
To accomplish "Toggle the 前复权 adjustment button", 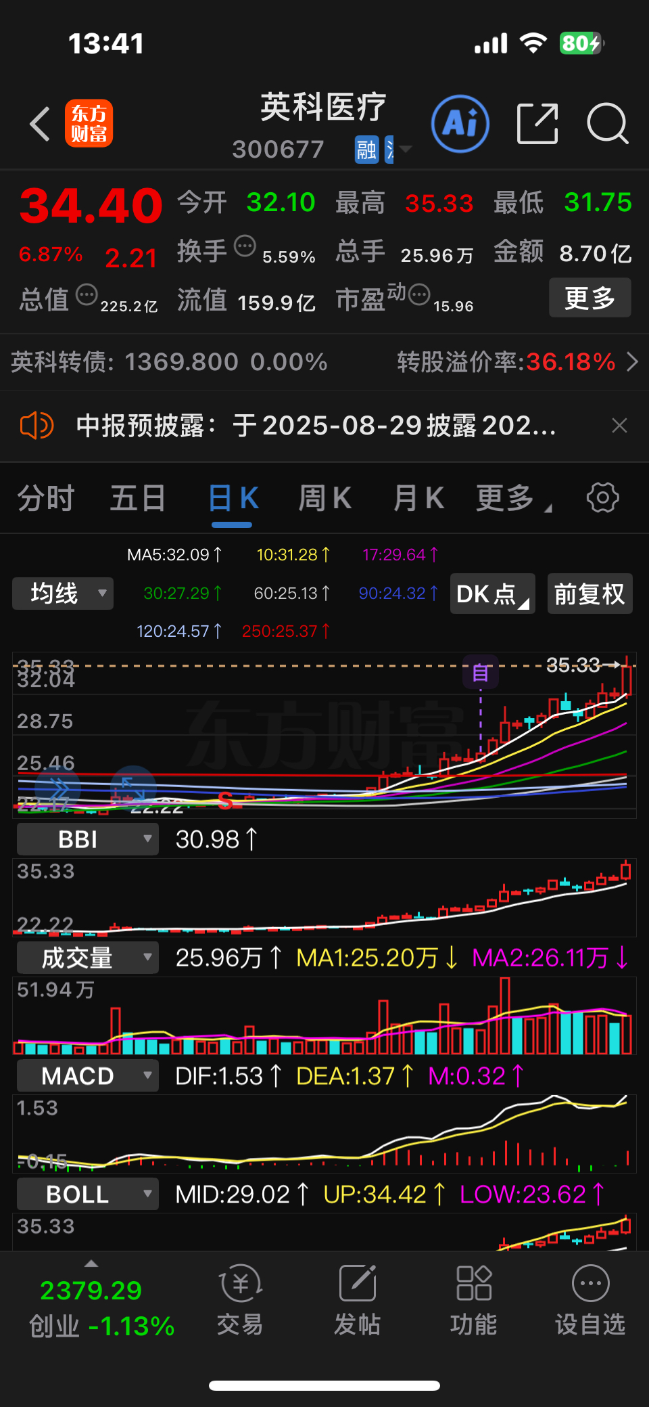I will 590,594.
